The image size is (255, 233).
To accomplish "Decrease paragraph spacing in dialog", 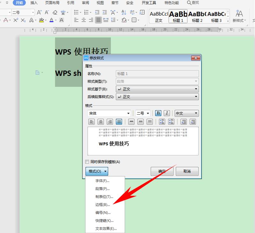I will click(x=171, y=122).
